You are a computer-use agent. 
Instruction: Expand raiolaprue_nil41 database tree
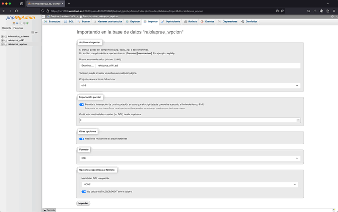3,40
